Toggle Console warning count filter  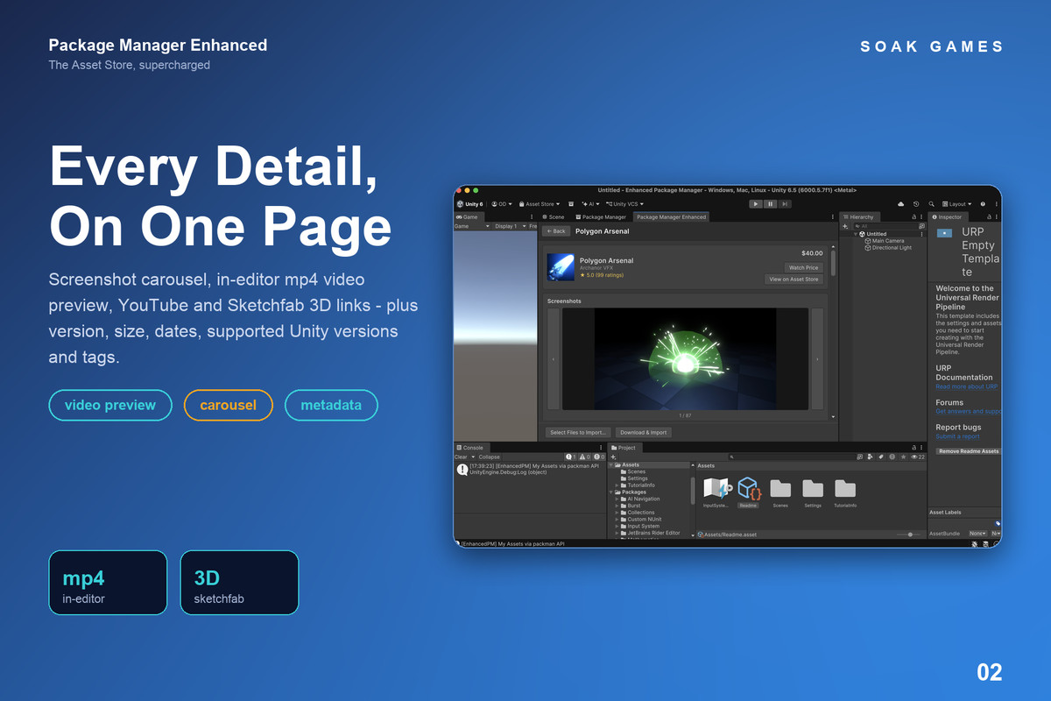585,457
